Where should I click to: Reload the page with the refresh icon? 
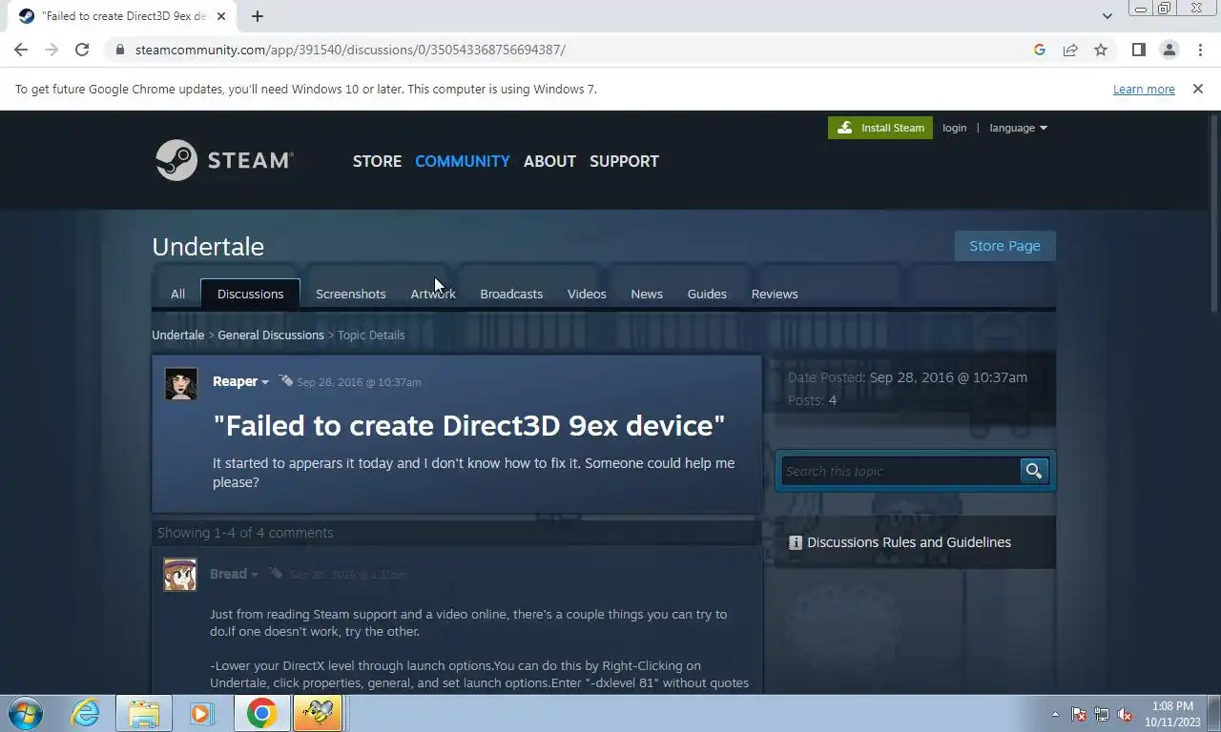pyautogui.click(x=82, y=50)
